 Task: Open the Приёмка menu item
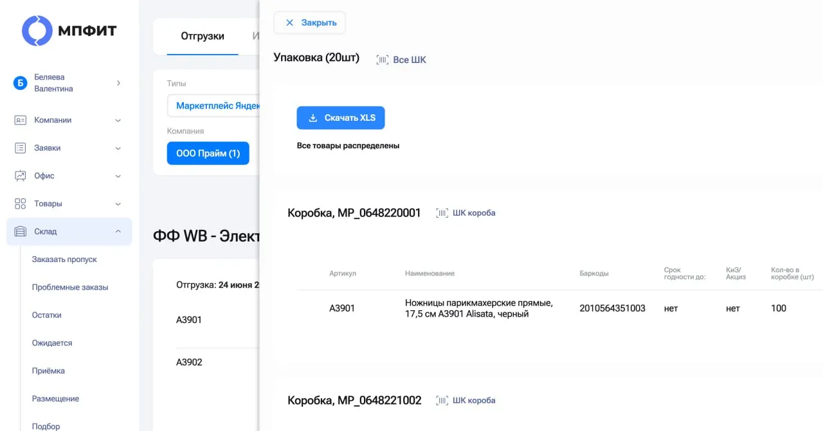(48, 371)
